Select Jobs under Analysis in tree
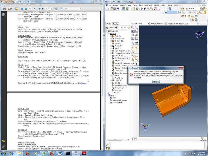Screen dimensions: 208x156 [x=114, y=98]
